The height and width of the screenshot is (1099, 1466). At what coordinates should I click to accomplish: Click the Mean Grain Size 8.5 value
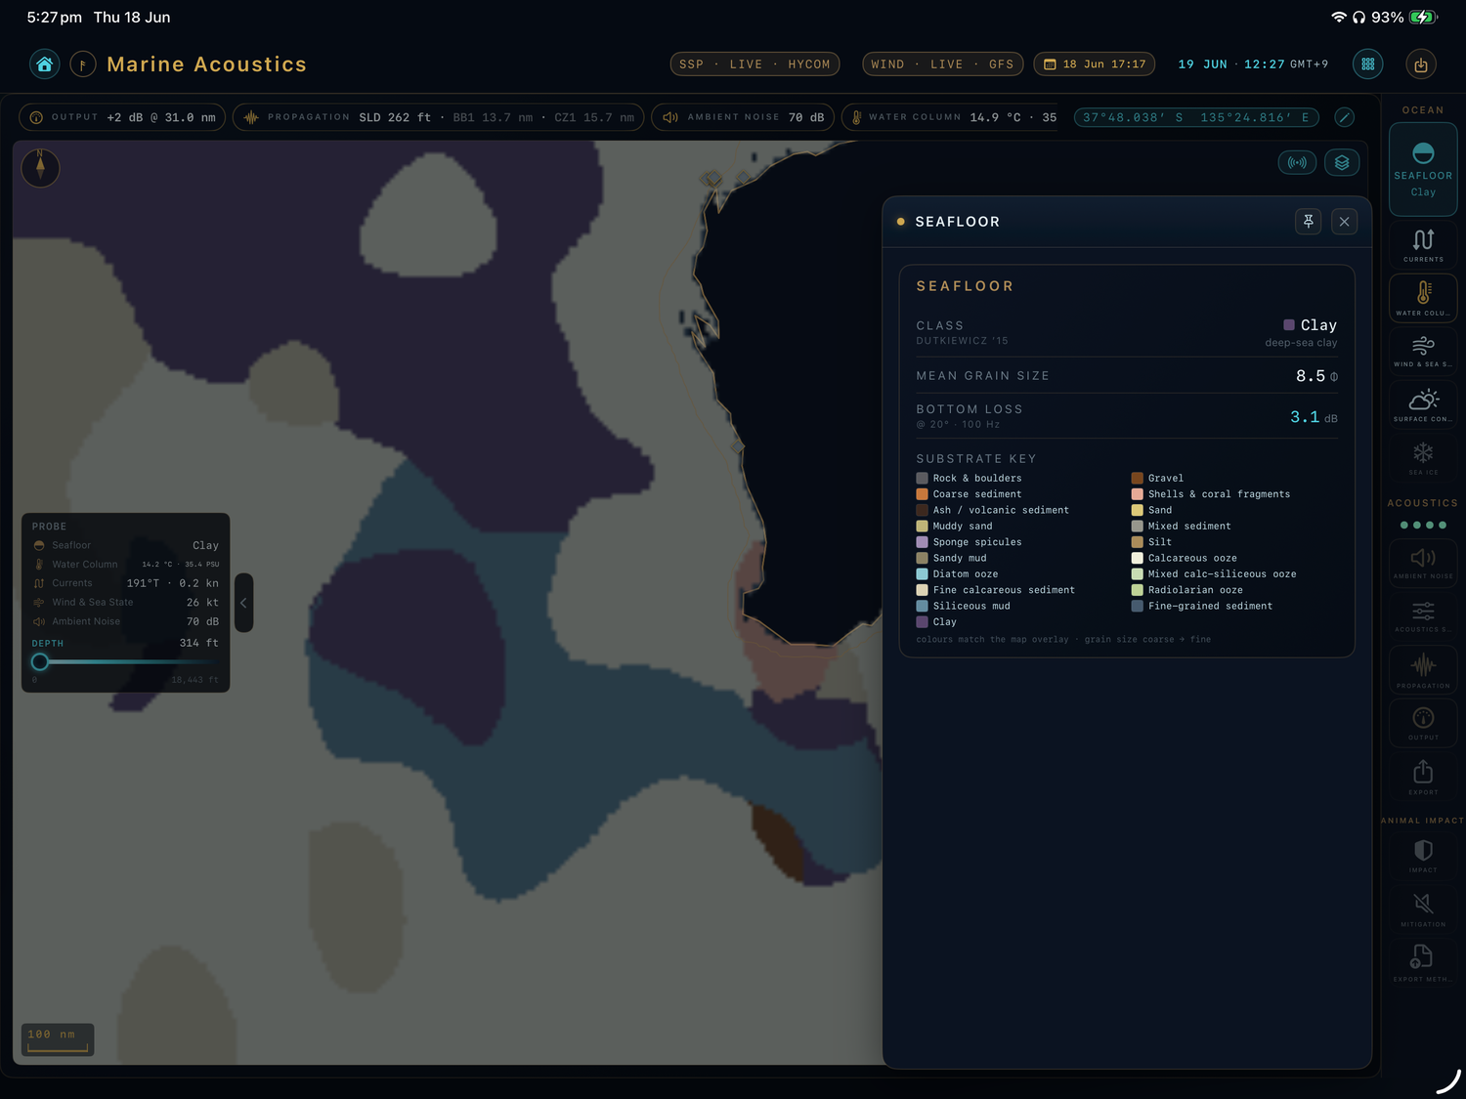pyautogui.click(x=1316, y=376)
